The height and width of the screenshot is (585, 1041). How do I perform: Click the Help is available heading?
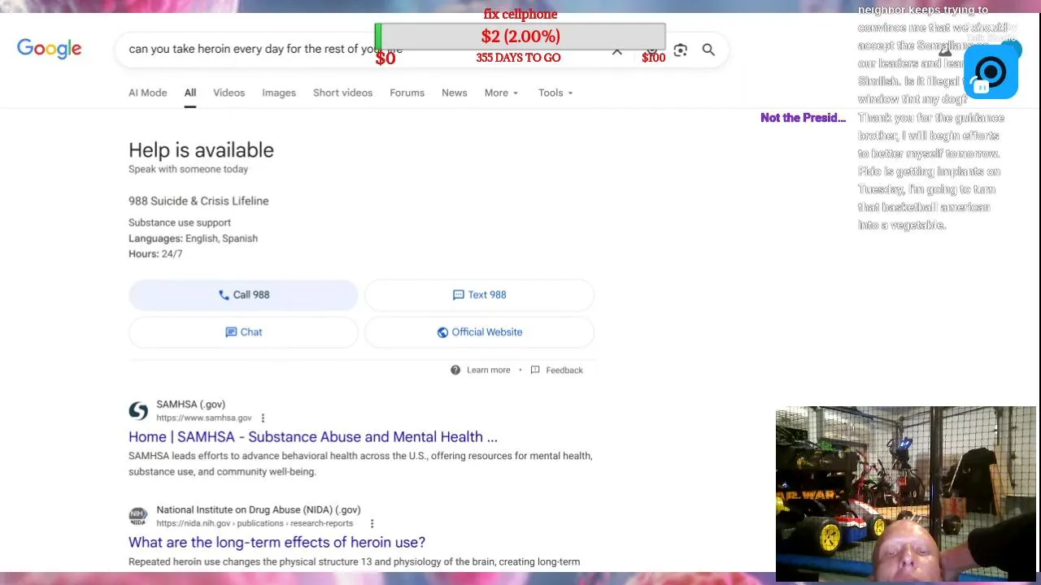201,150
